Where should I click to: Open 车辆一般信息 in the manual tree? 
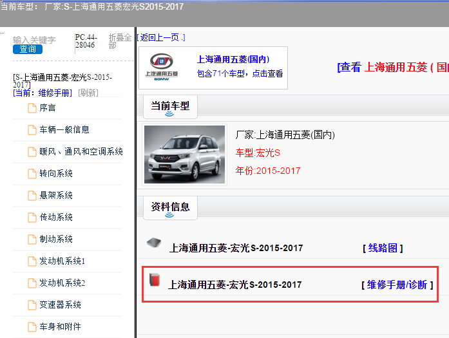tap(64, 129)
